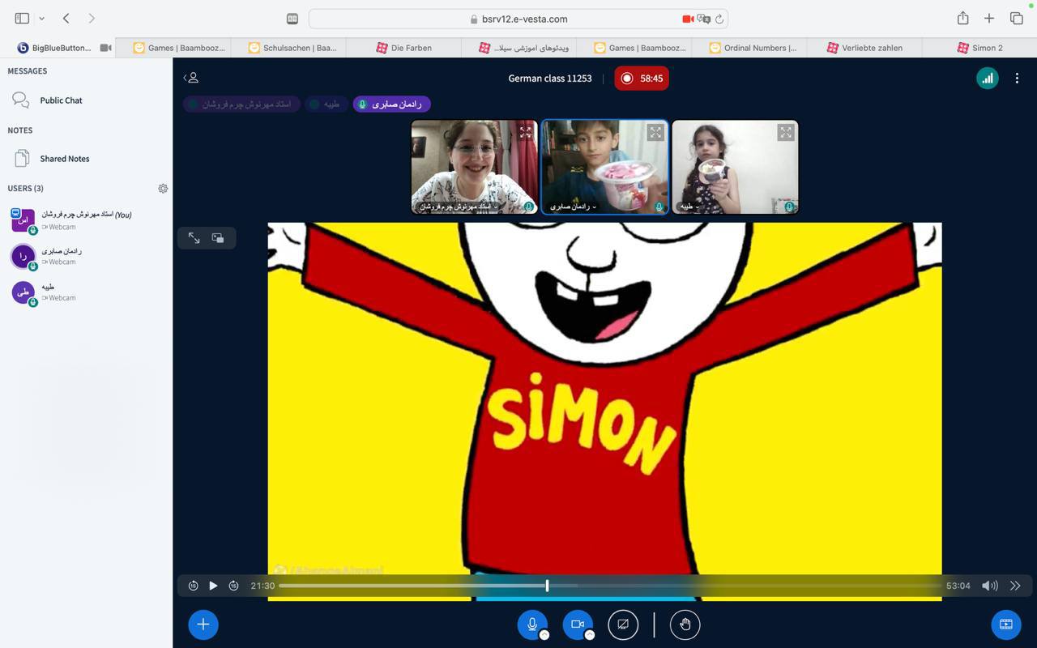This screenshot has height=648, width=1037.
Task: Open the Actions menu with the plus button
Action: point(203,625)
